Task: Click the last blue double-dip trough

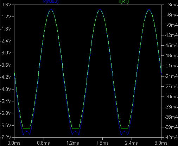Action: coord(125,133)
